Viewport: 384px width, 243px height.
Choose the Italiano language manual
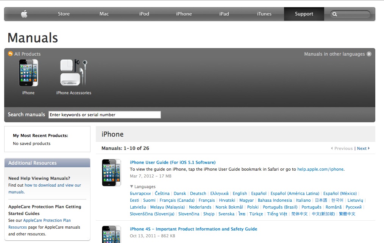303,201
